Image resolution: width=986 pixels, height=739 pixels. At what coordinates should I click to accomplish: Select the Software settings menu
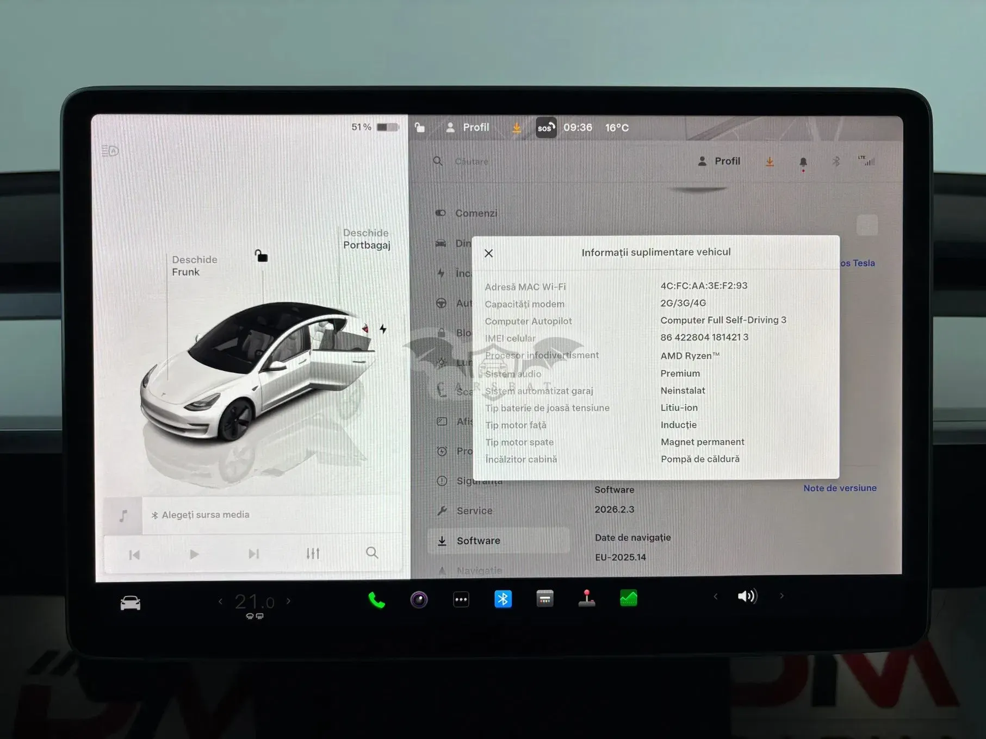point(499,541)
